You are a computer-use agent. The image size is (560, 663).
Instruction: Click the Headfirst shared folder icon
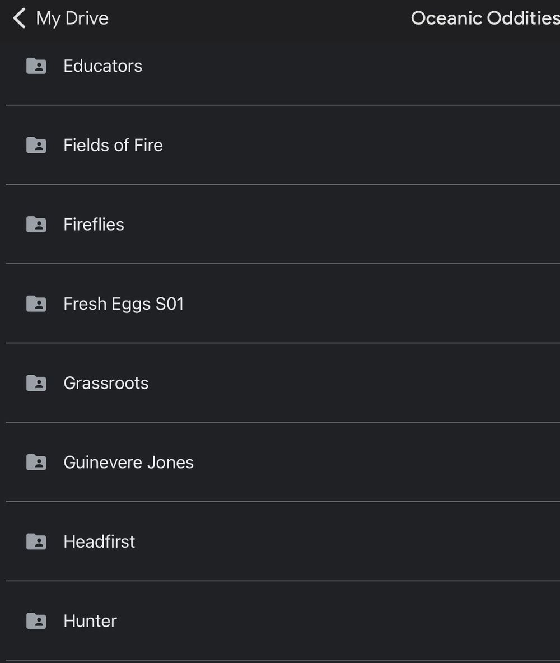36,541
